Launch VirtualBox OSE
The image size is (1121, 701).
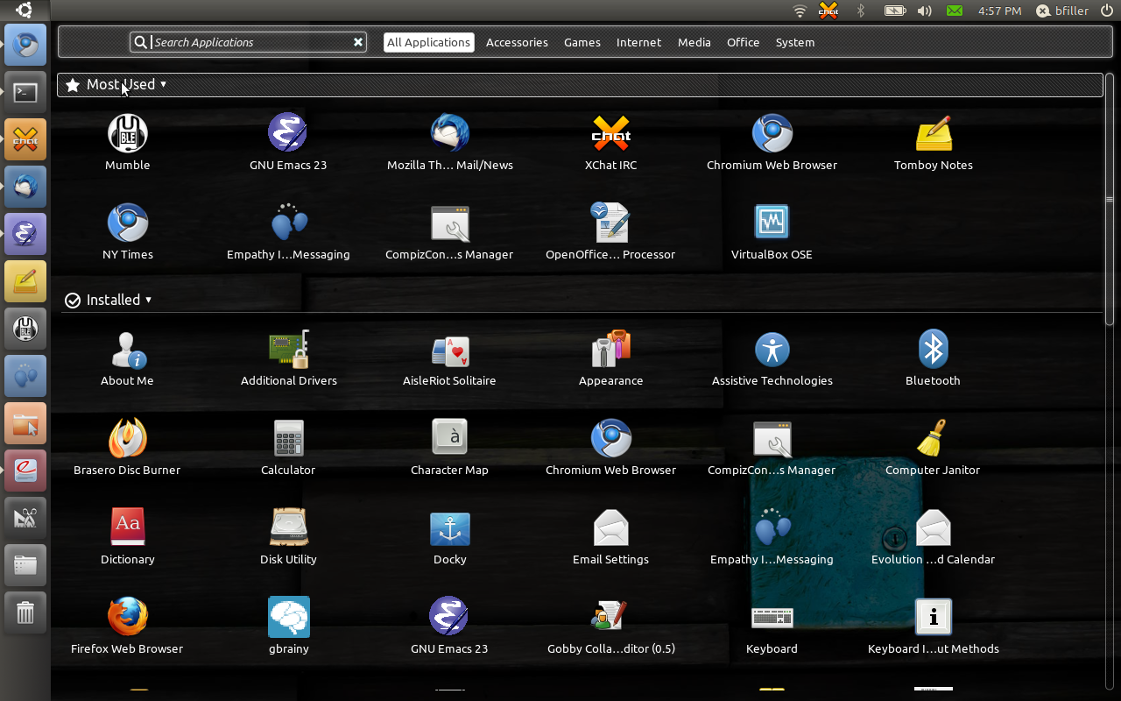[x=772, y=223]
